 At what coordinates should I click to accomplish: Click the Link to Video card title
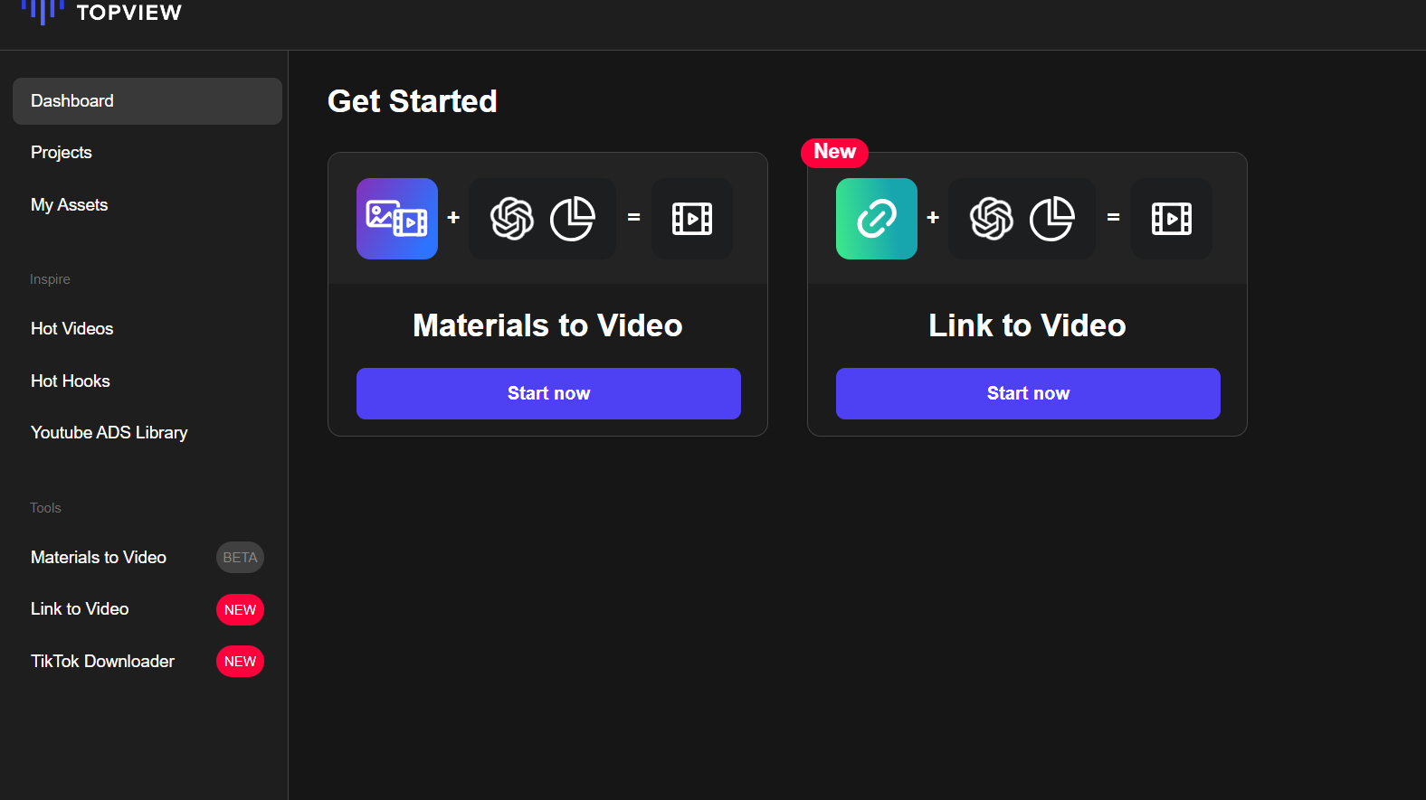click(x=1027, y=325)
